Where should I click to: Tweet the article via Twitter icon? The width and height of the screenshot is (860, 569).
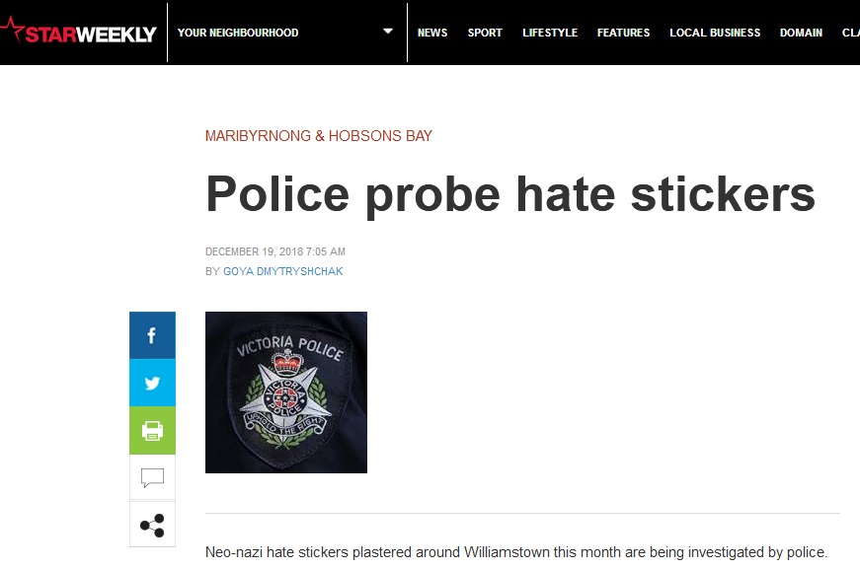(x=152, y=383)
